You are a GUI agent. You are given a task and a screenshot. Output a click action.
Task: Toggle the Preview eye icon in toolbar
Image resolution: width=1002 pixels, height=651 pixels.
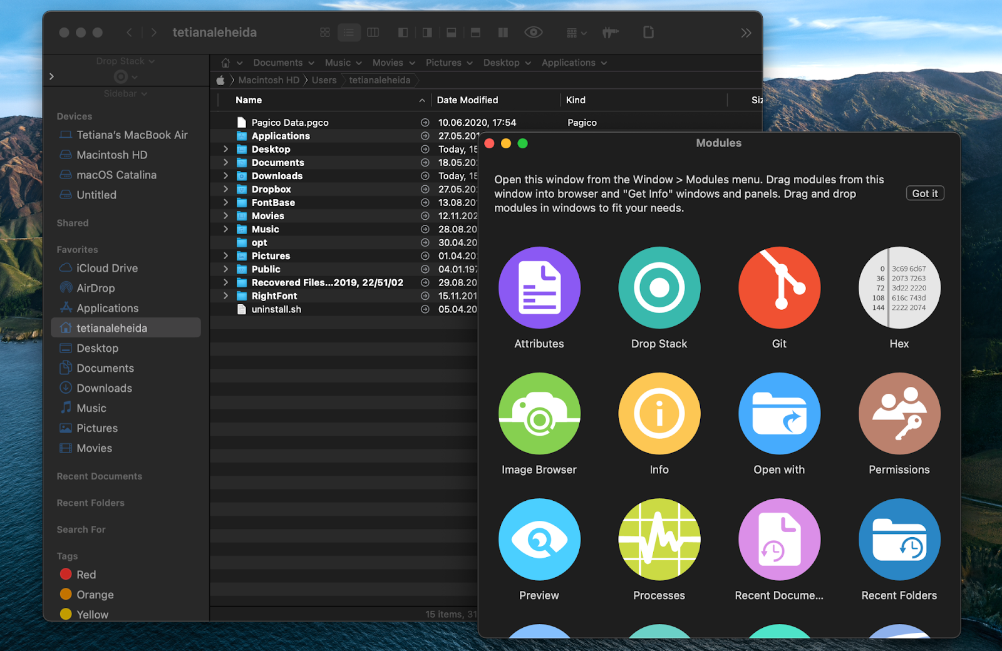coord(534,33)
